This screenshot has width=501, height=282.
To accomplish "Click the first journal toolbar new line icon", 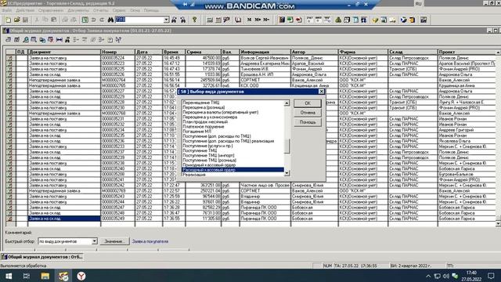I will (9, 40).
